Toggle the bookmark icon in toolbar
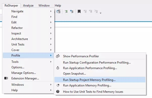 point(79,12)
